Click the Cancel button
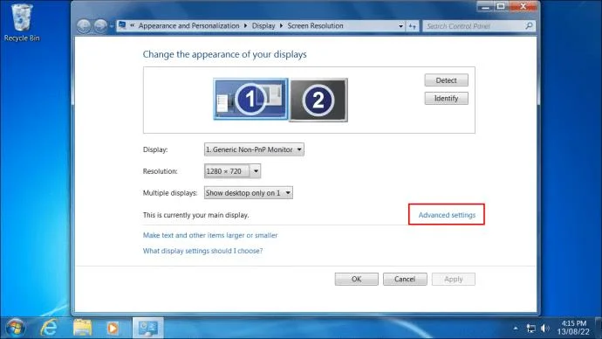Viewport: 602px width, 339px height. pyautogui.click(x=405, y=279)
